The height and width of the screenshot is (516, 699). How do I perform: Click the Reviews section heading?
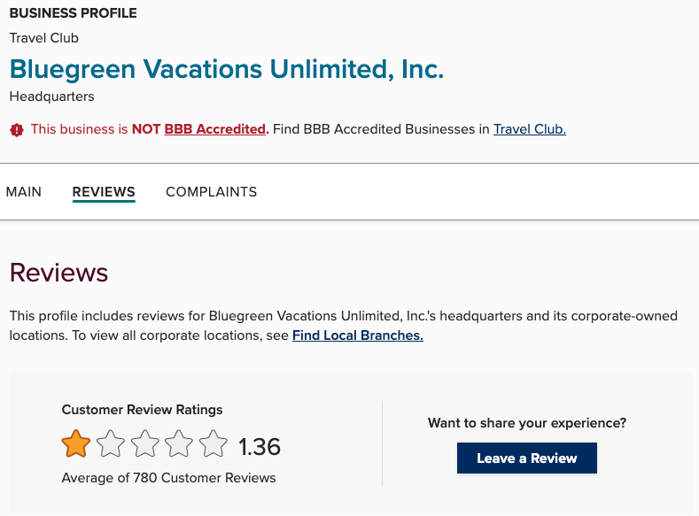pos(58,273)
